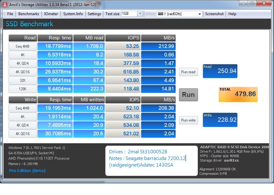Click the Read 32K row label
The image size is (274, 195).
[23, 80]
